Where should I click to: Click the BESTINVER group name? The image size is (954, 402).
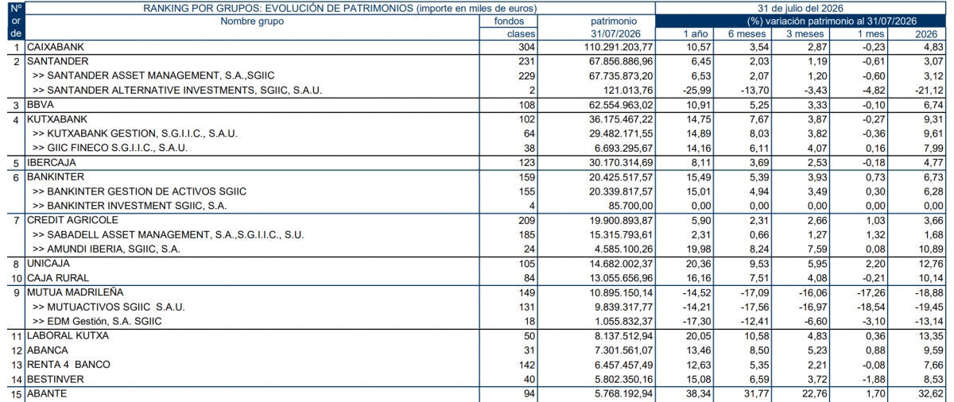pos(54,379)
